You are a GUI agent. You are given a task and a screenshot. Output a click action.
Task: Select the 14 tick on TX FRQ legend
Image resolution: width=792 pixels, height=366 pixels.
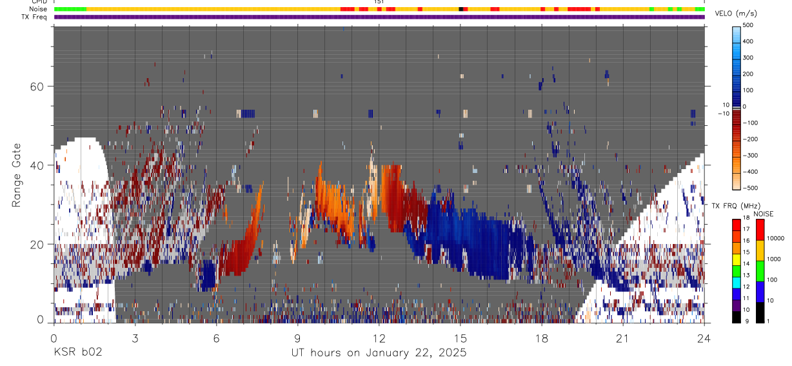tap(746, 264)
